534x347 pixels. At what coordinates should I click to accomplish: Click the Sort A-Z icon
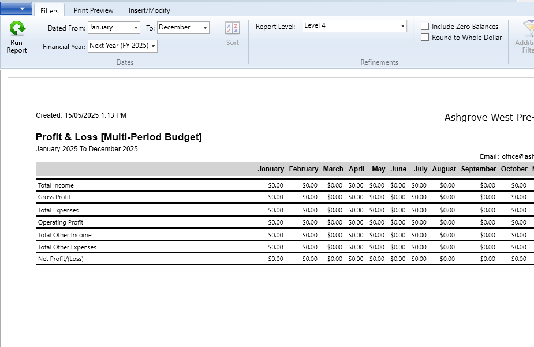click(x=232, y=29)
